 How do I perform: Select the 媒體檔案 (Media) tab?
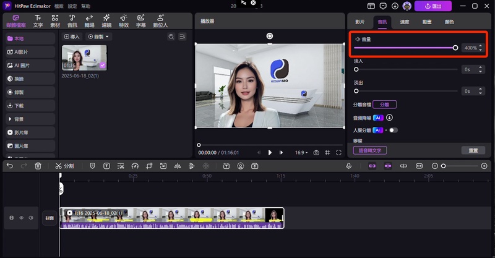pos(16,21)
